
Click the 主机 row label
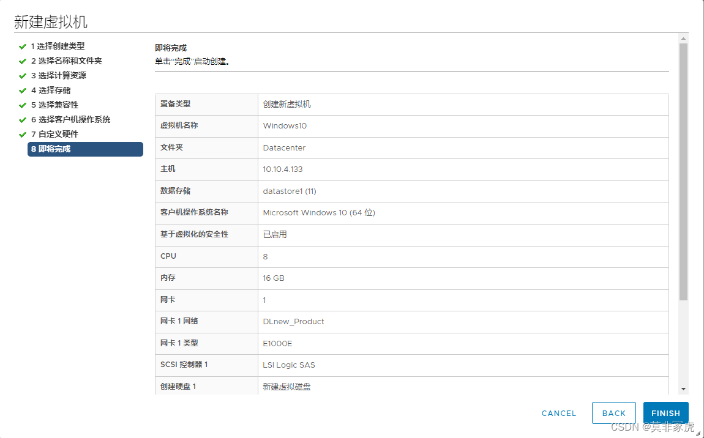point(168,169)
